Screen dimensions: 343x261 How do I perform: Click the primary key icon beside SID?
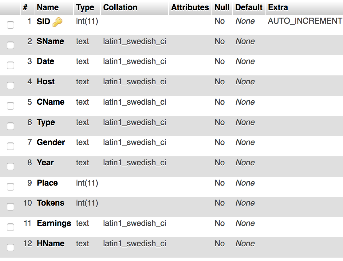[57, 22]
